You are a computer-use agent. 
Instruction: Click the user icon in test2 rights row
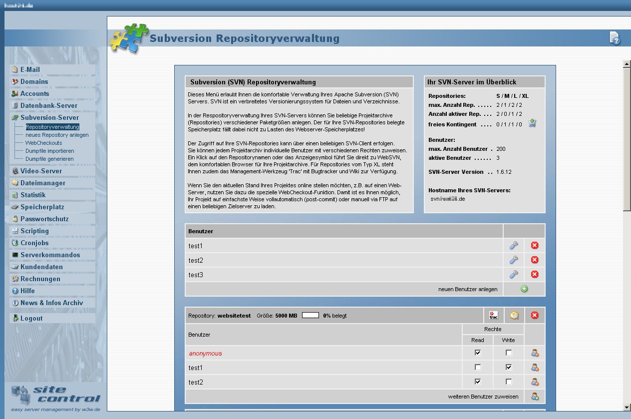point(535,382)
